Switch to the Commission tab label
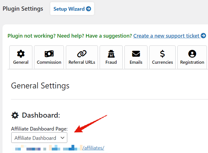The width and height of the screenshot is (208, 153). tap(49, 62)
